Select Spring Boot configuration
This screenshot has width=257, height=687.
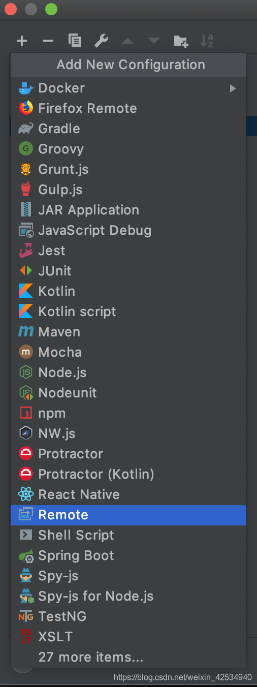128,555
